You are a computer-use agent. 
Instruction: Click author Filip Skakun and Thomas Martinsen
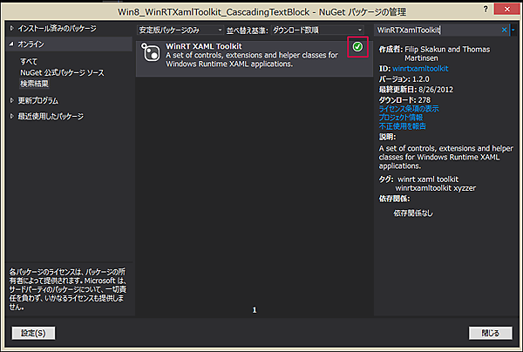coord(447,54)
